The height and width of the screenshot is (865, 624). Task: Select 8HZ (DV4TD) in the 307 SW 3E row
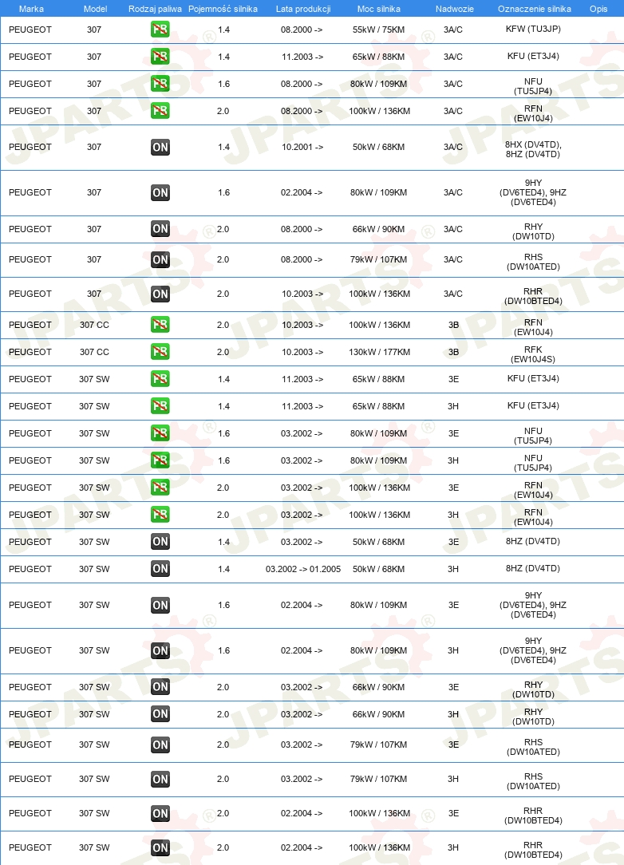(x=533, y=541)
